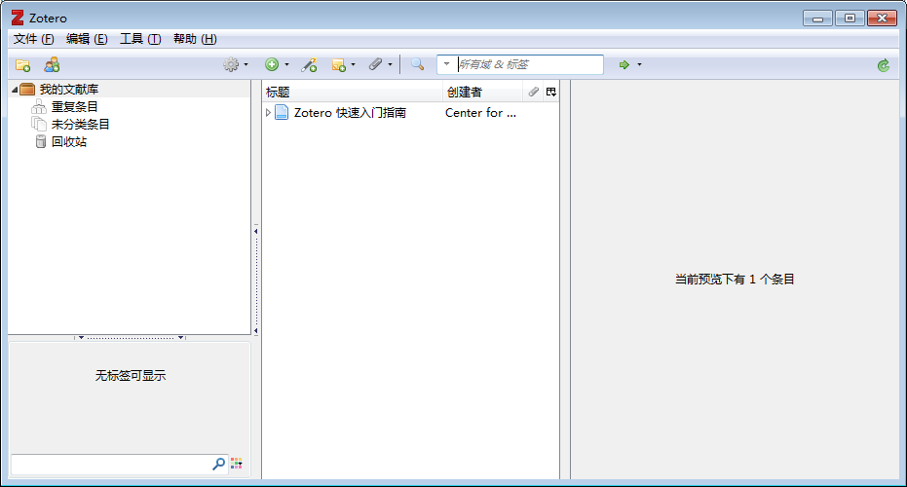Open the column picker icon
Screen dimensions: 907x487
tap(550, 92)
